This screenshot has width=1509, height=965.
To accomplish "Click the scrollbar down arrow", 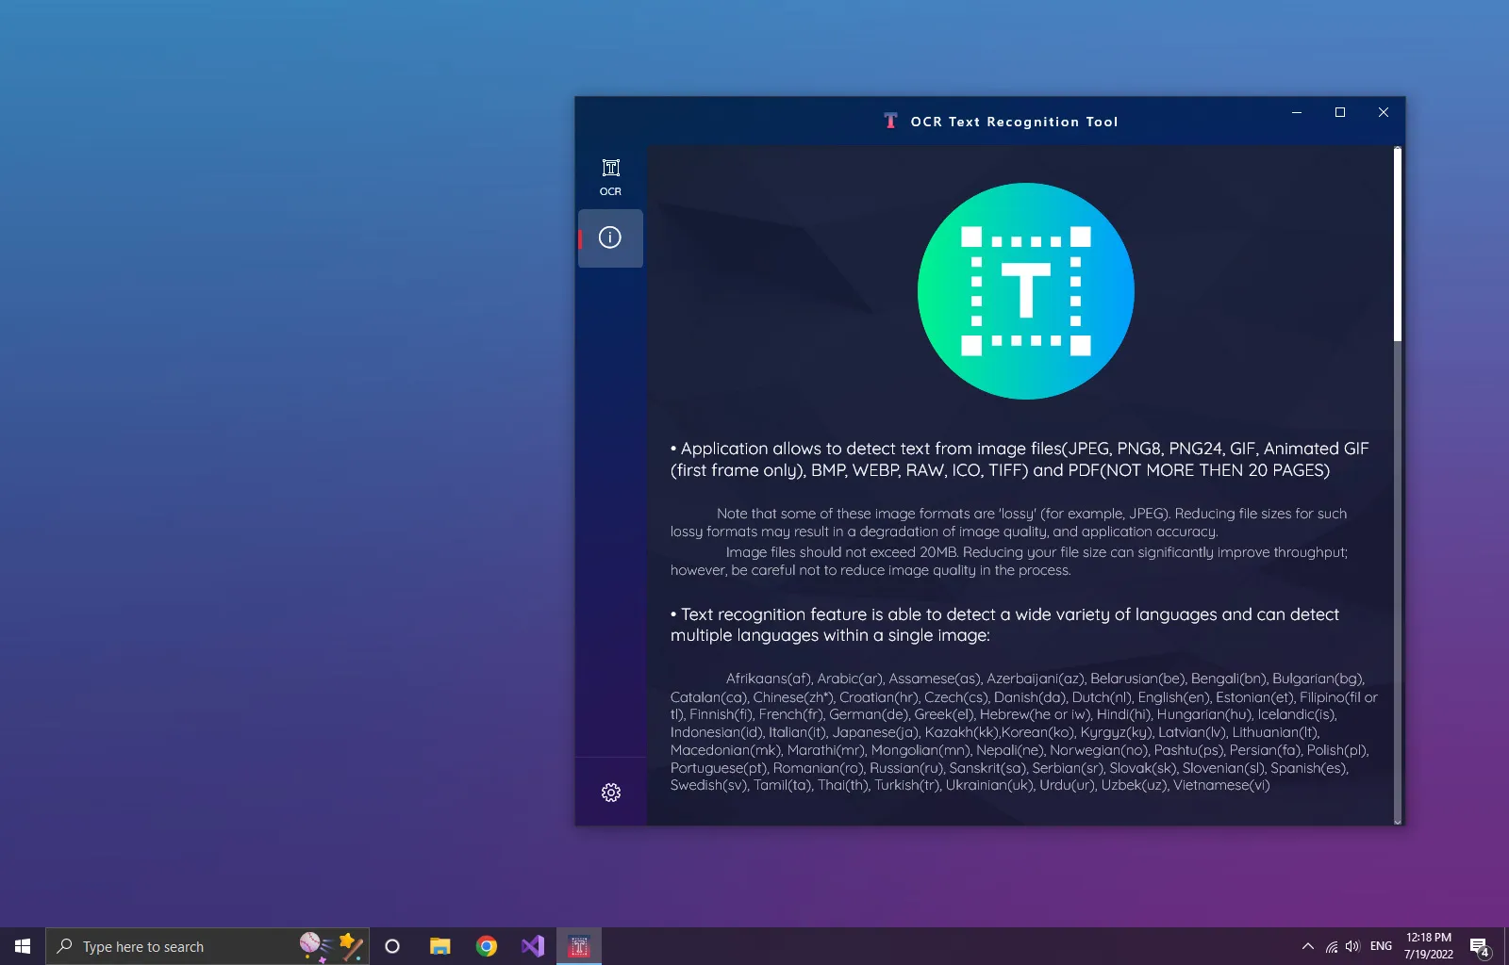I will [1397, 821].
